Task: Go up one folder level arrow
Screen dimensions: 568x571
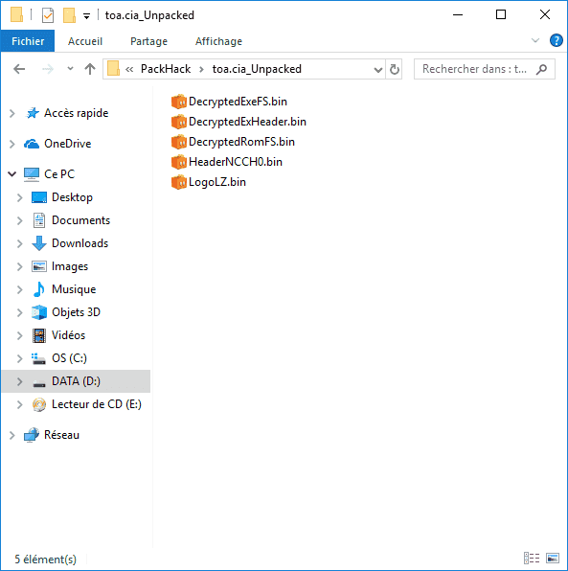Action: coord(90,69)
